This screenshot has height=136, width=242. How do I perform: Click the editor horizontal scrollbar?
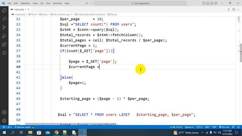tap(71, 124)
